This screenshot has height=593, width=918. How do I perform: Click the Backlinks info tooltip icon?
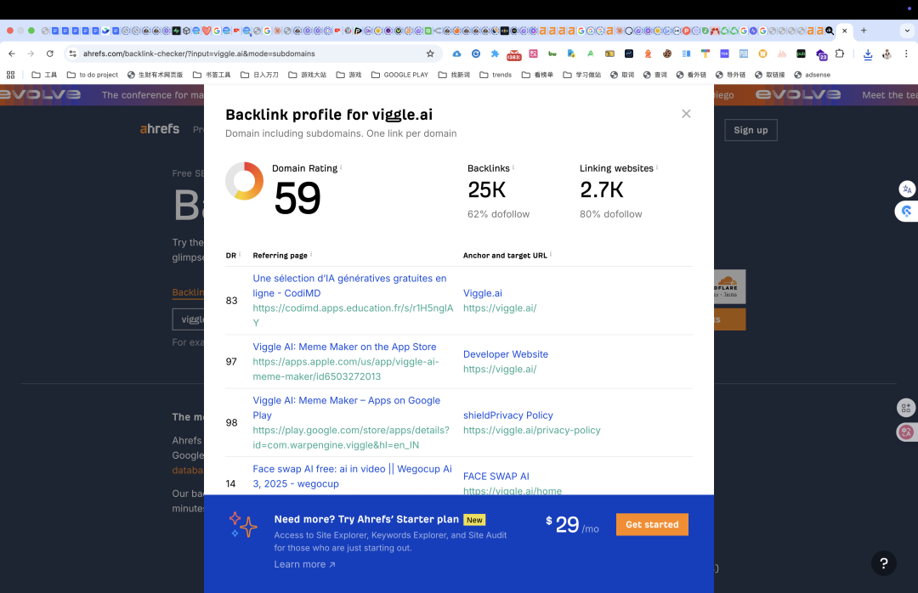513,167
